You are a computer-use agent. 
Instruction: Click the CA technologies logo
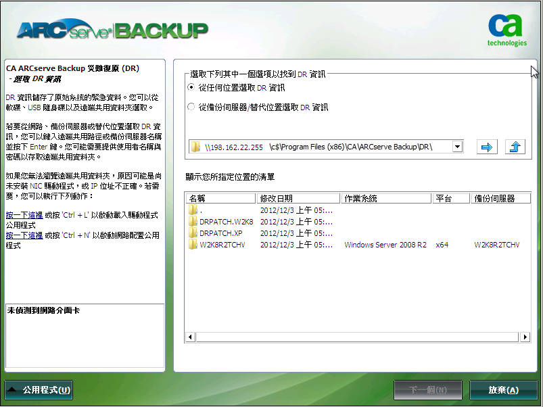click(506, 30)
